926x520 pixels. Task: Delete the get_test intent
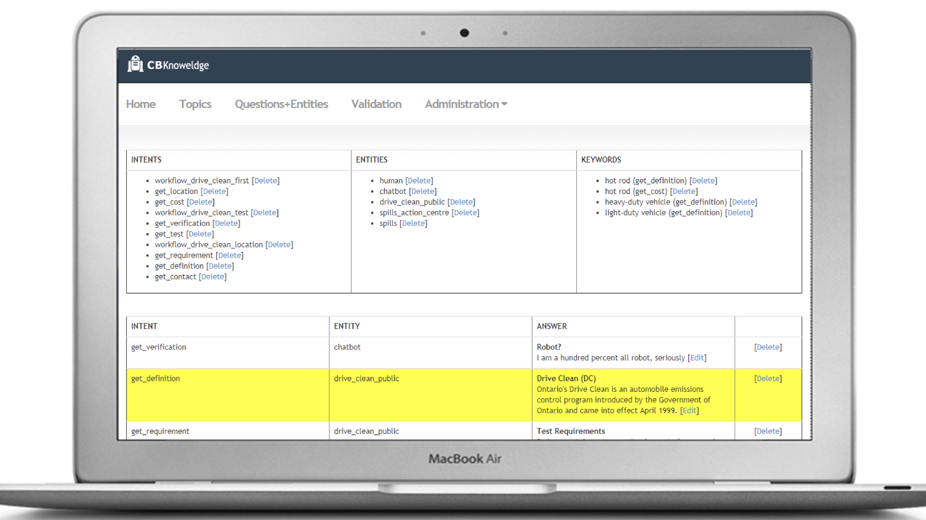pyautogui.click(x=200, y=234)
